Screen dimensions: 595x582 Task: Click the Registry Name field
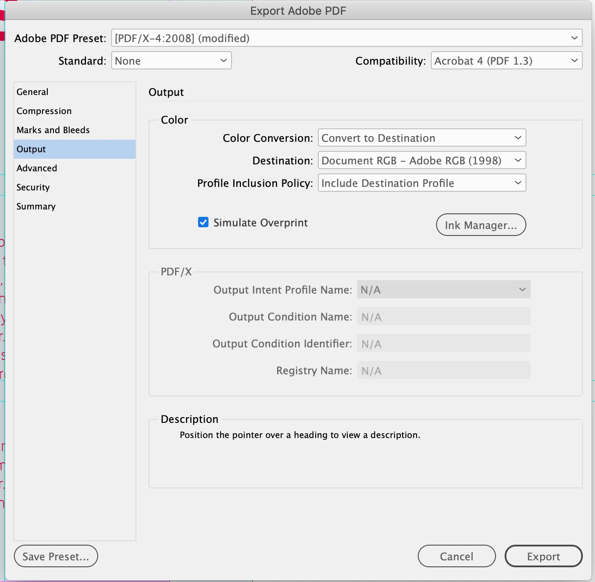[x=443, y=370]
